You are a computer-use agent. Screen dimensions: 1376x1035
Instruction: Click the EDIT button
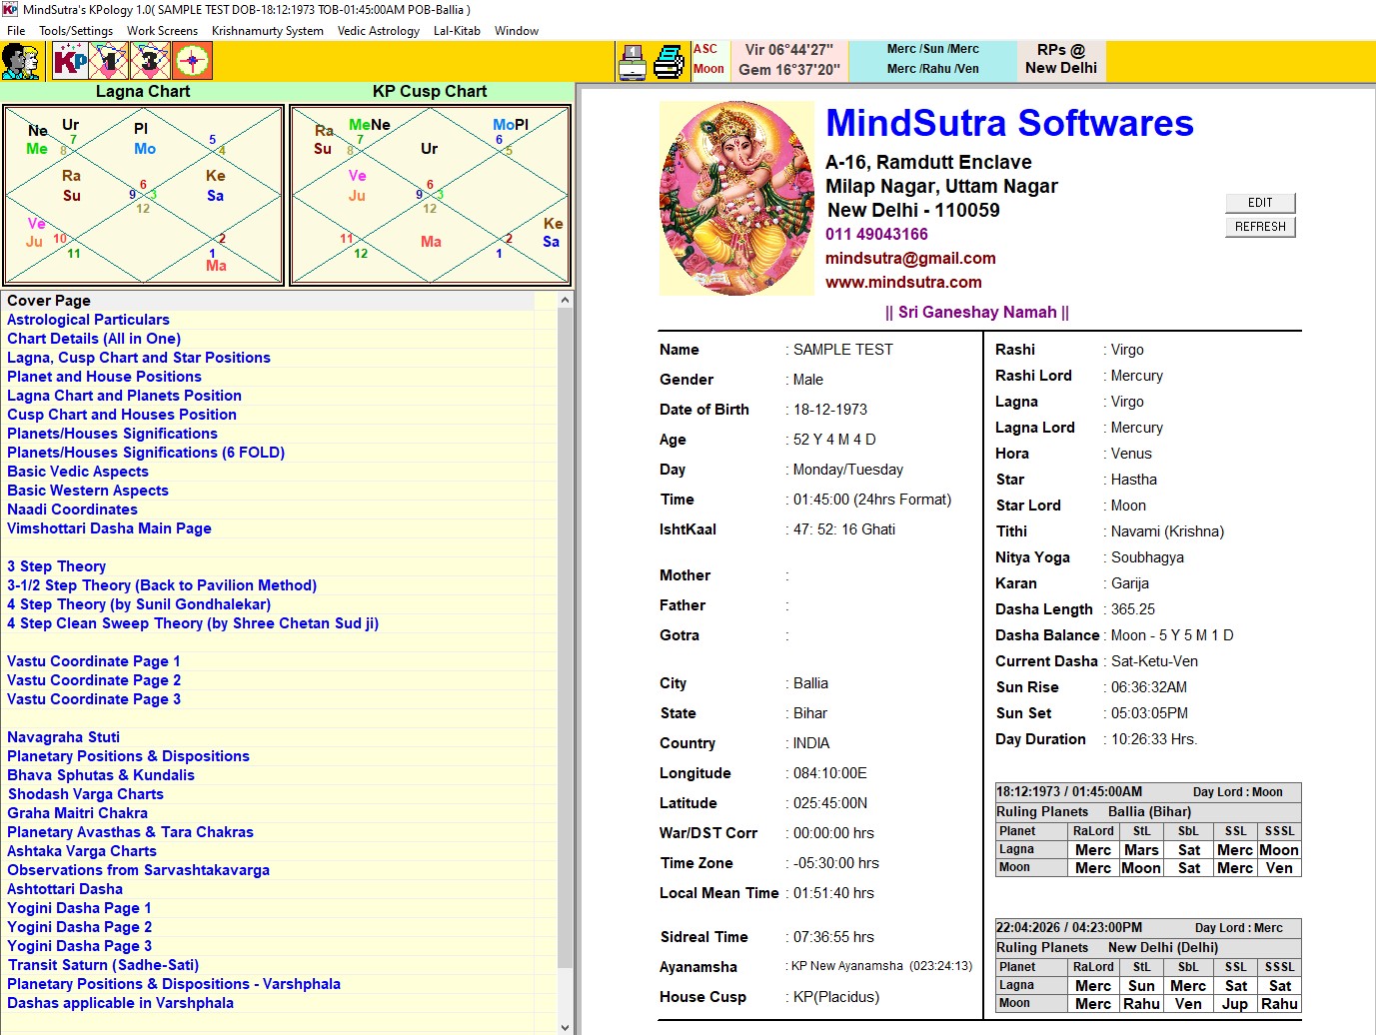pyautogui.click(x=1260, y=203)
